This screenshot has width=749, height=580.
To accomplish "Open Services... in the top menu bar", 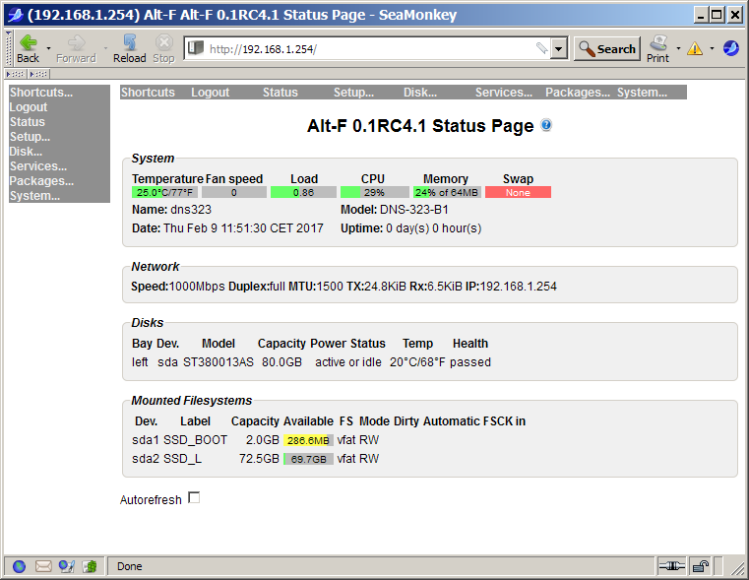I will point(504,93).
